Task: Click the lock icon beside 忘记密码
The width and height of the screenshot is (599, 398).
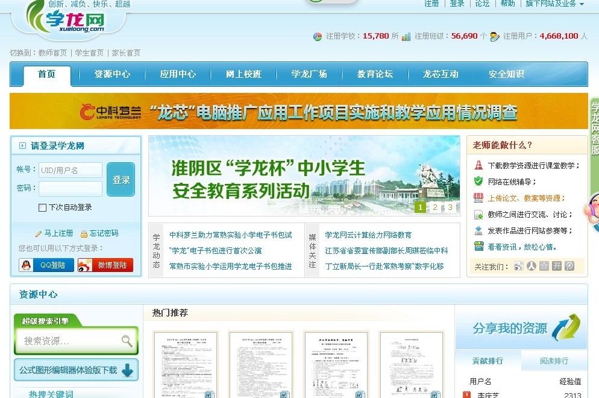Action: (x=84, y=233)
